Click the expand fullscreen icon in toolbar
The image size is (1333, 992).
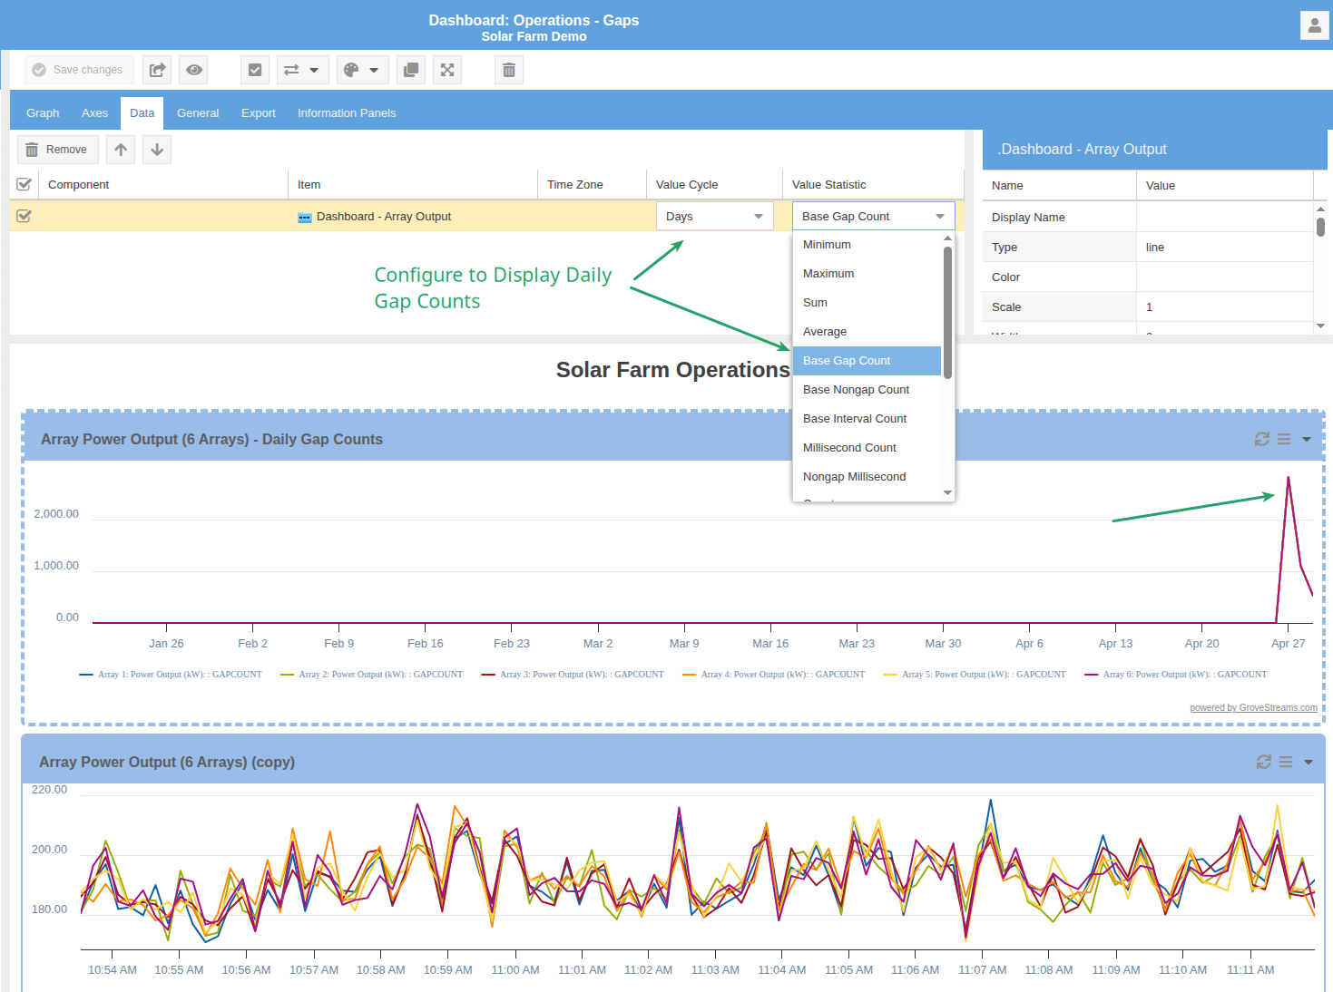[x=447, y=70]
